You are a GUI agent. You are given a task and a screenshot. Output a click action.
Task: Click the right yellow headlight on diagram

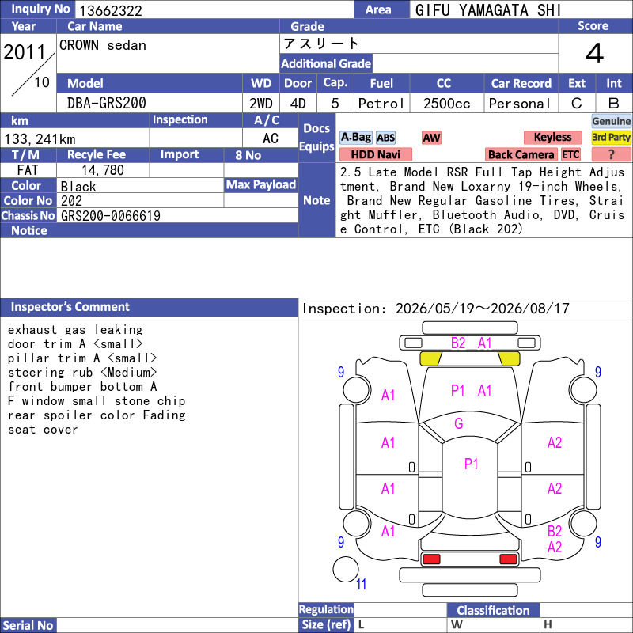click(x=509, y=358)
